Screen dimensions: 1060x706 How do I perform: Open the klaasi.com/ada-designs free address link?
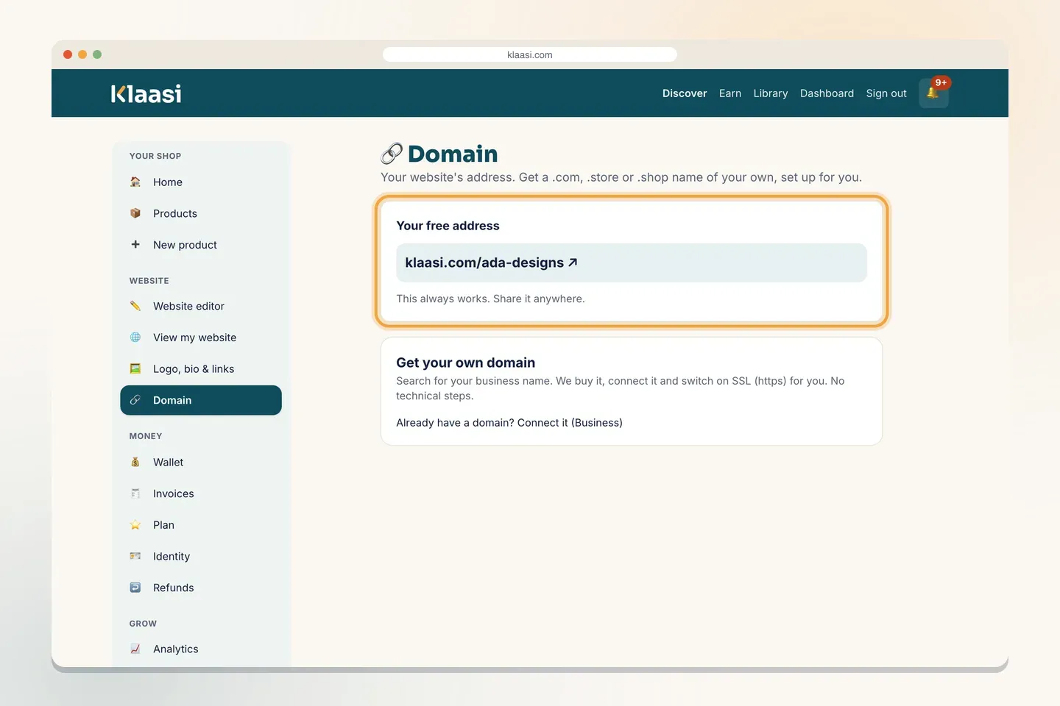point(491,263)
